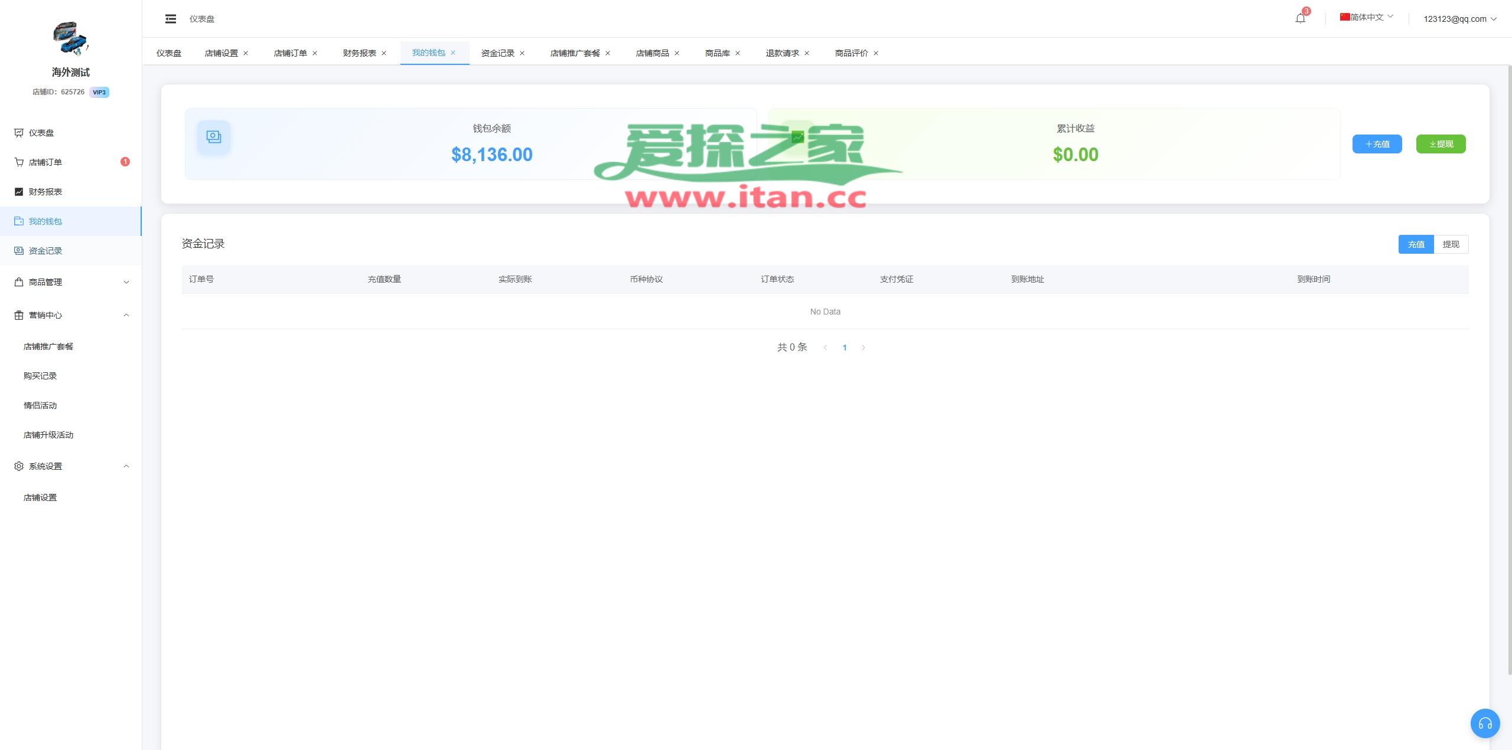Viewport: 1512px width, 750px height.
Task: Open the 123123@qq.com account dropdown
Action: click(x=1460, y=19)
